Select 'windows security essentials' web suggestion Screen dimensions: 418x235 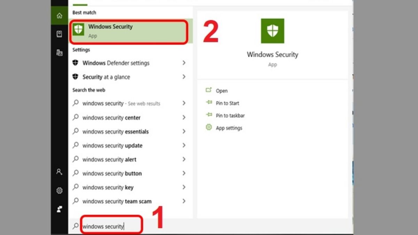116,132
